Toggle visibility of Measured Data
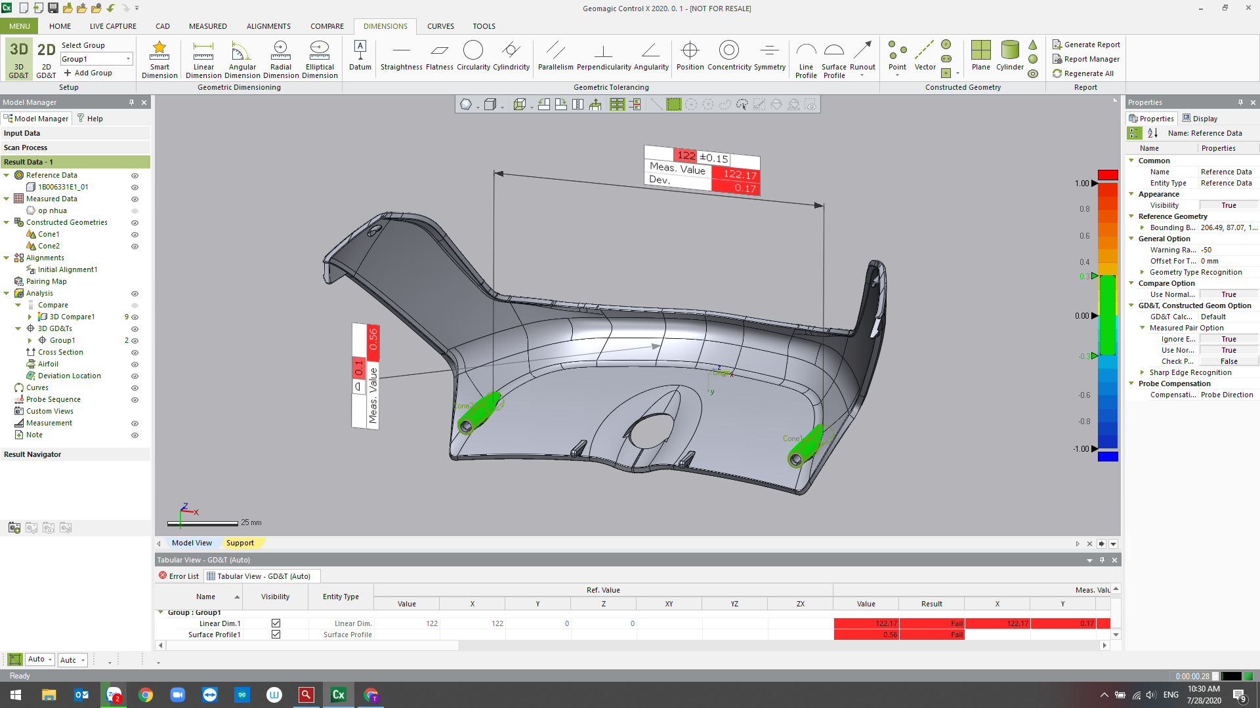The image size is (1260, 708). pyautogui.click(x=135, y=199)
